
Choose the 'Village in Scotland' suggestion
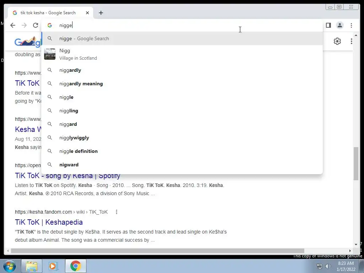(182, 54)
